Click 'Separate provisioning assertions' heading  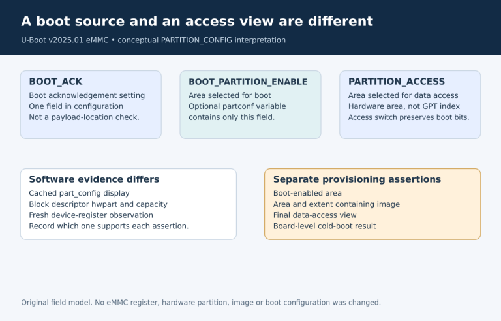click(x=357, y=179)
